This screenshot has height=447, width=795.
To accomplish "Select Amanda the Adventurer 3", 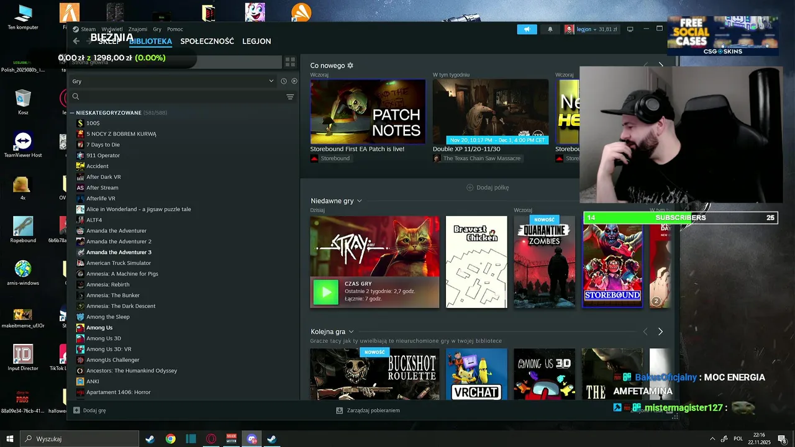I will (119, 252).
